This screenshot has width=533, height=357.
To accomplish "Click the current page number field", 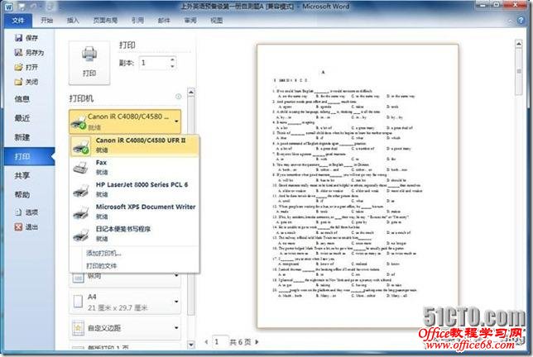I will click(219, 342).
